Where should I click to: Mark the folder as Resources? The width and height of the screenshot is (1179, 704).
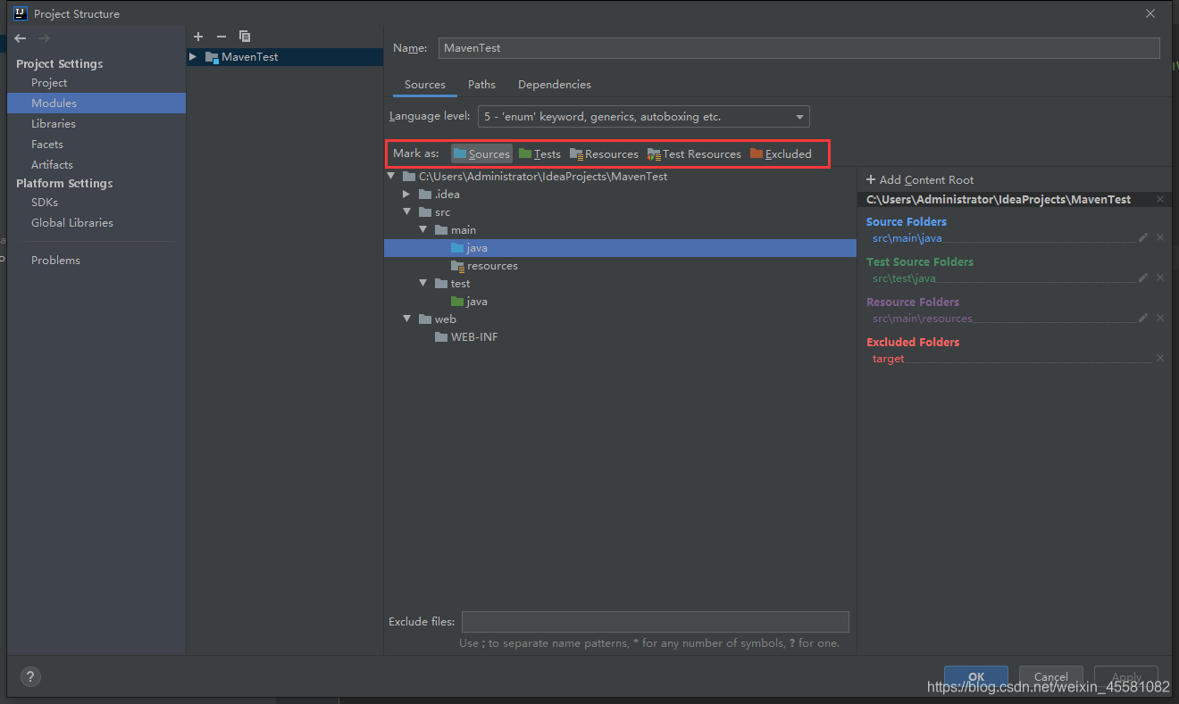point(604,153)
